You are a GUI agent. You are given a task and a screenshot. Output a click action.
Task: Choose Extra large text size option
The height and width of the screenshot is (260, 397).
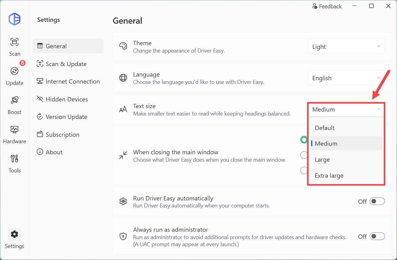click(346, 175)
